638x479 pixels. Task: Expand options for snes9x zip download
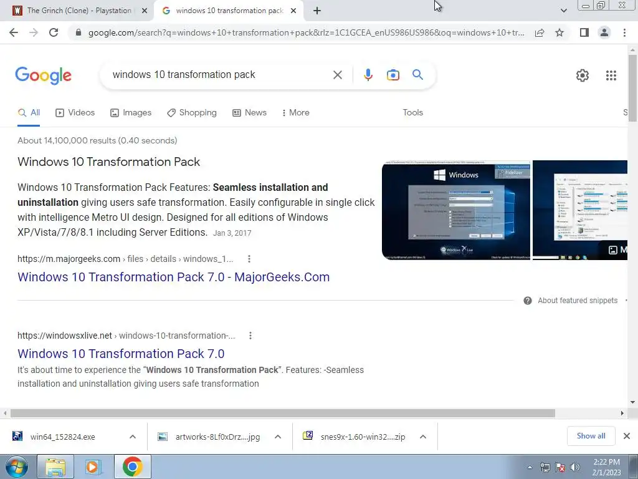(423, 437)
